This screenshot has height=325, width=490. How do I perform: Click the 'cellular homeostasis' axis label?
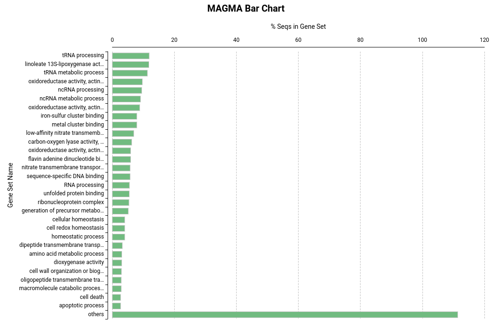78,219
